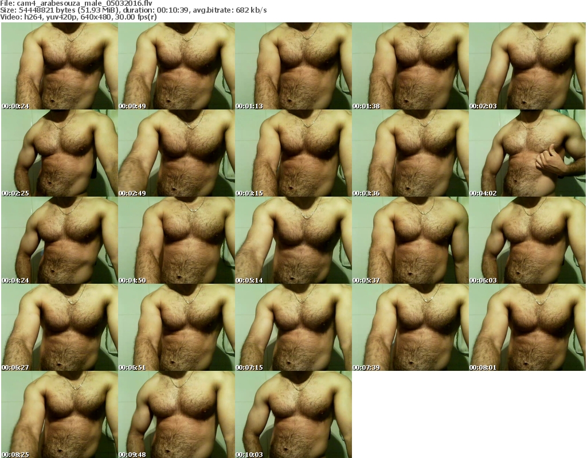Select the thumbnail stamped 00:07:39
This screenshot has width=587, height=458.
(410, 327)
